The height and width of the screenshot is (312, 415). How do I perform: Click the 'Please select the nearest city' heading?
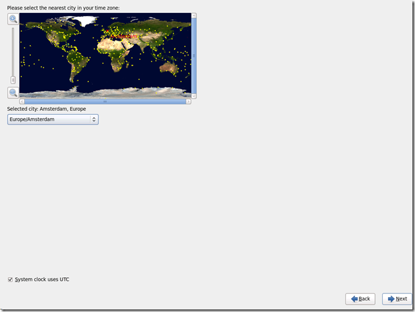[x=63, y=8]
